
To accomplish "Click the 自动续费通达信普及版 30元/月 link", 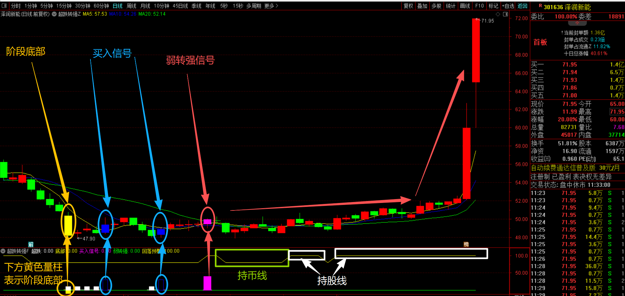I will coord(576,168).
